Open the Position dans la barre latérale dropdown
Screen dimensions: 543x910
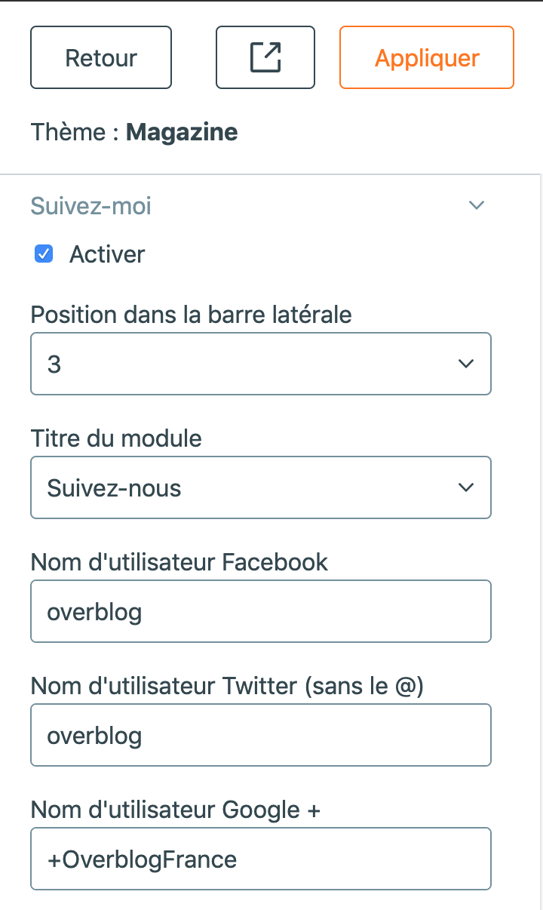(261, 364)
